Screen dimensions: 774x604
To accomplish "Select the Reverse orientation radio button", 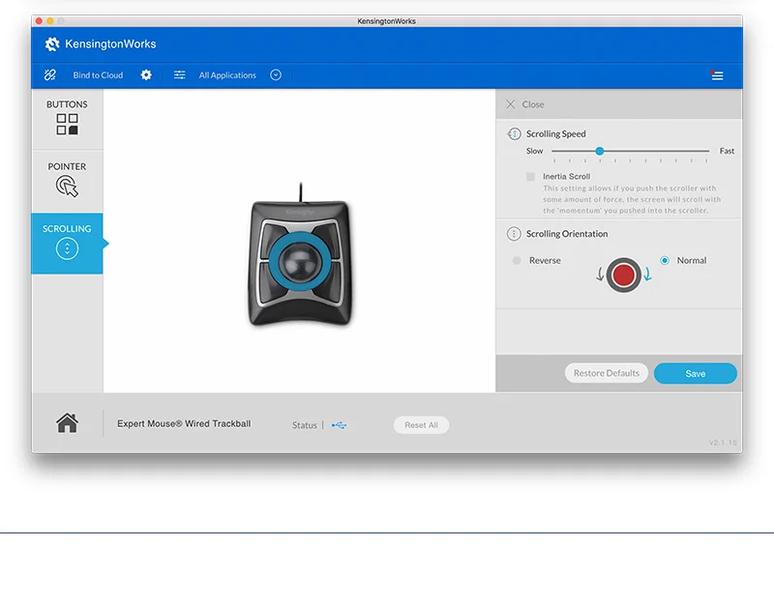I will 517,260.
